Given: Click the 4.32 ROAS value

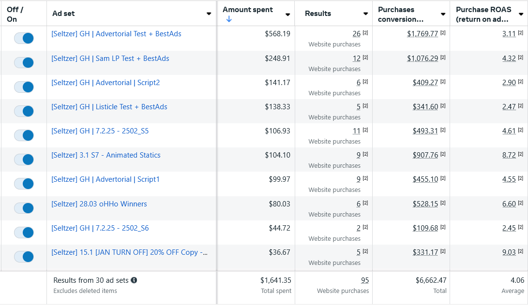Looking at the screenshot, I should click(509, 58).
